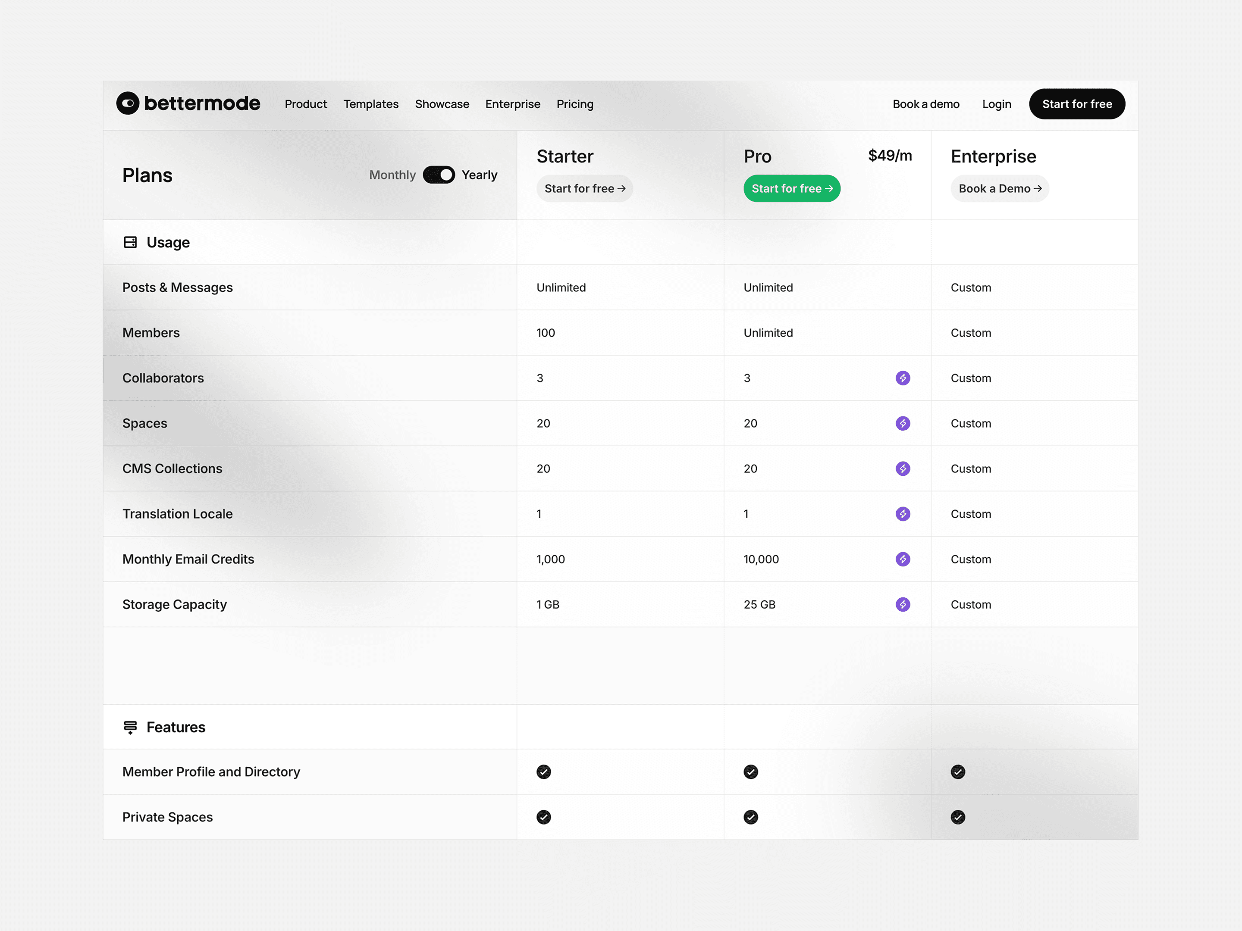
Task: Select the Yearly billing label
Action: [x=479, y=175]
